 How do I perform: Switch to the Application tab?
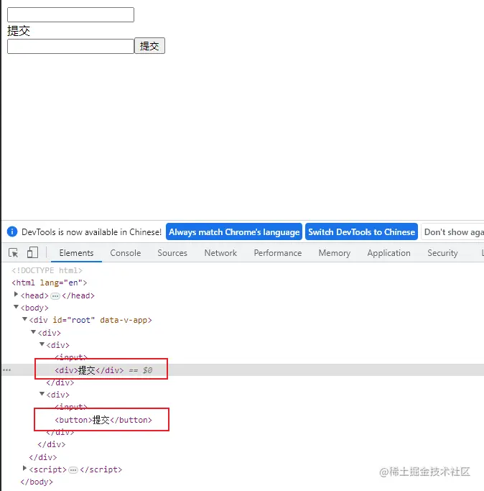[x=389, y=253]
